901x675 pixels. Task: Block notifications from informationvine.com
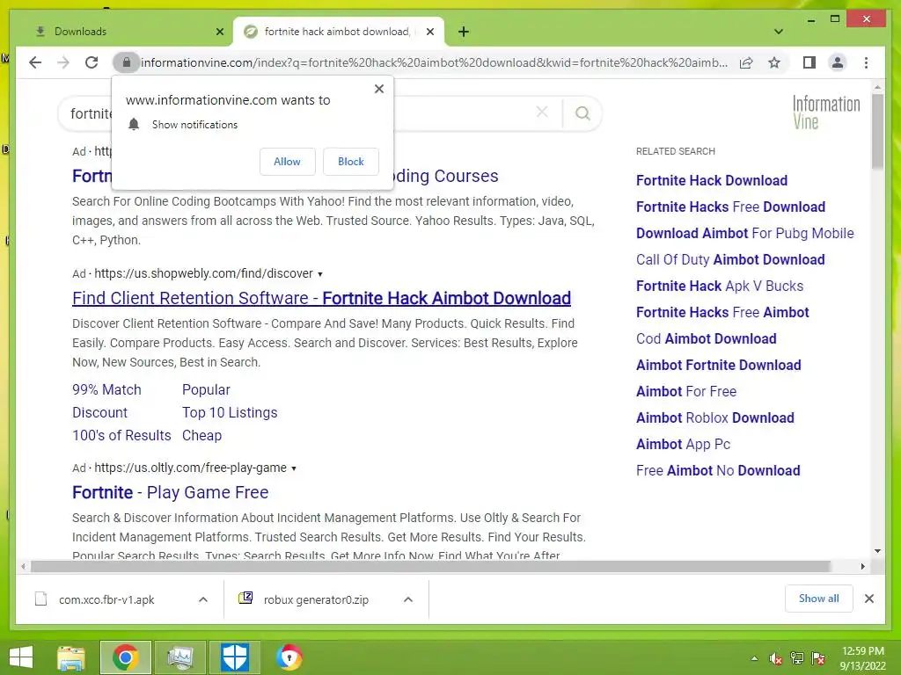pyautogui.click(x=350, y=162)
